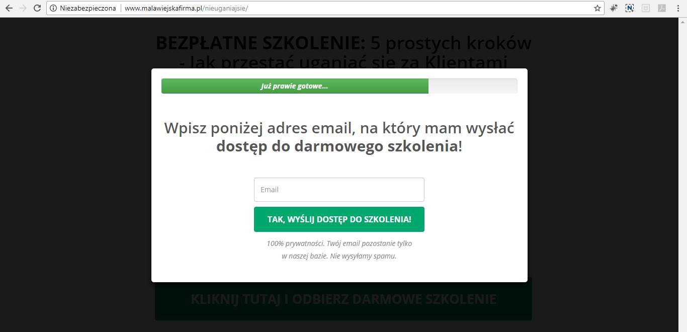Open the Nimbus capture extension

(630, 8)
